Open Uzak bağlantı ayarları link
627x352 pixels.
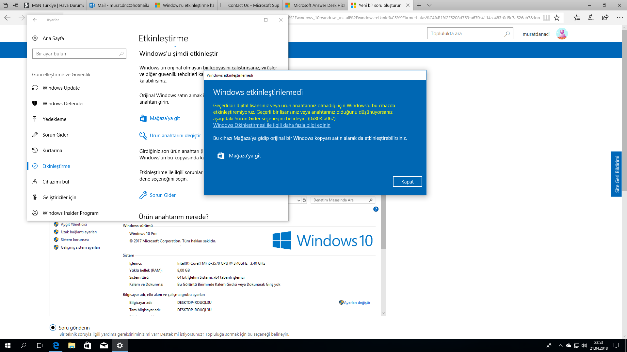[79, 232]
